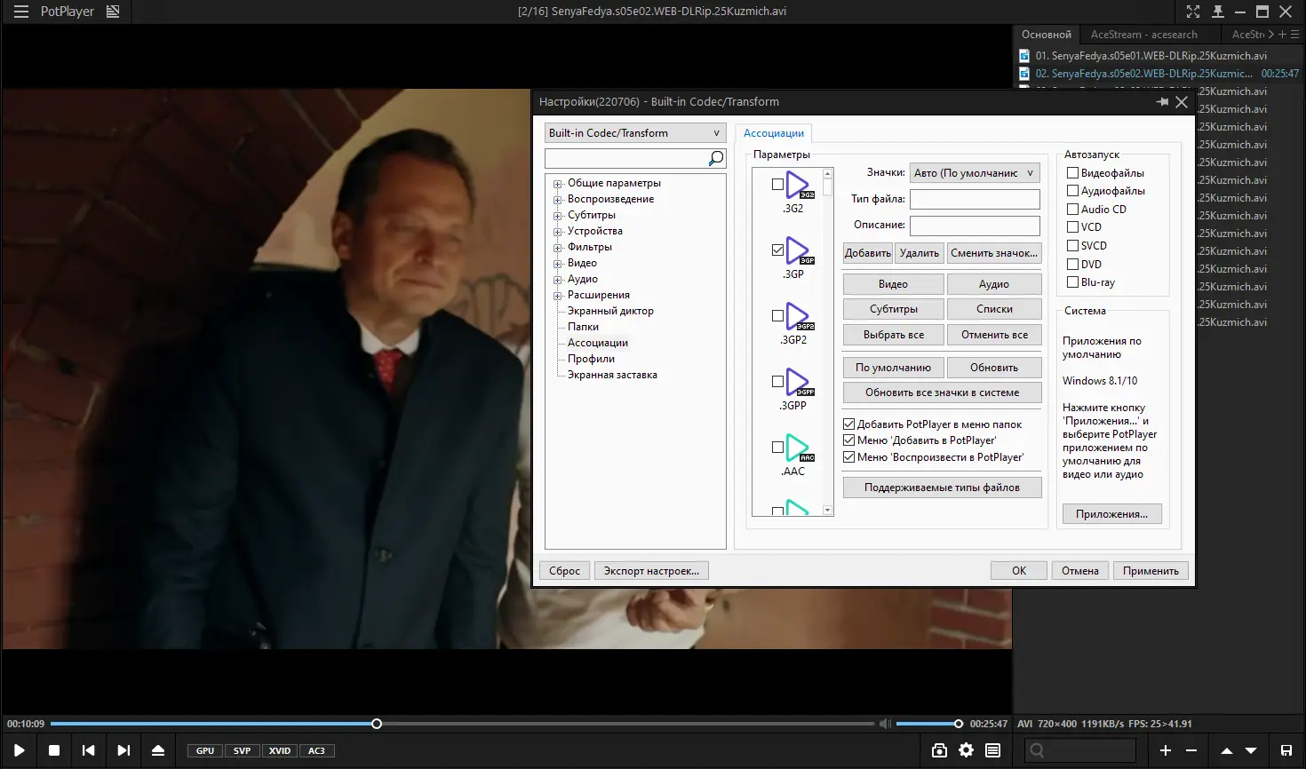Image resolution: width=1306 pixels, height=769 pixels.
Task: Seek by clicking the playback progress bar handle
Action: click(377, 724)
